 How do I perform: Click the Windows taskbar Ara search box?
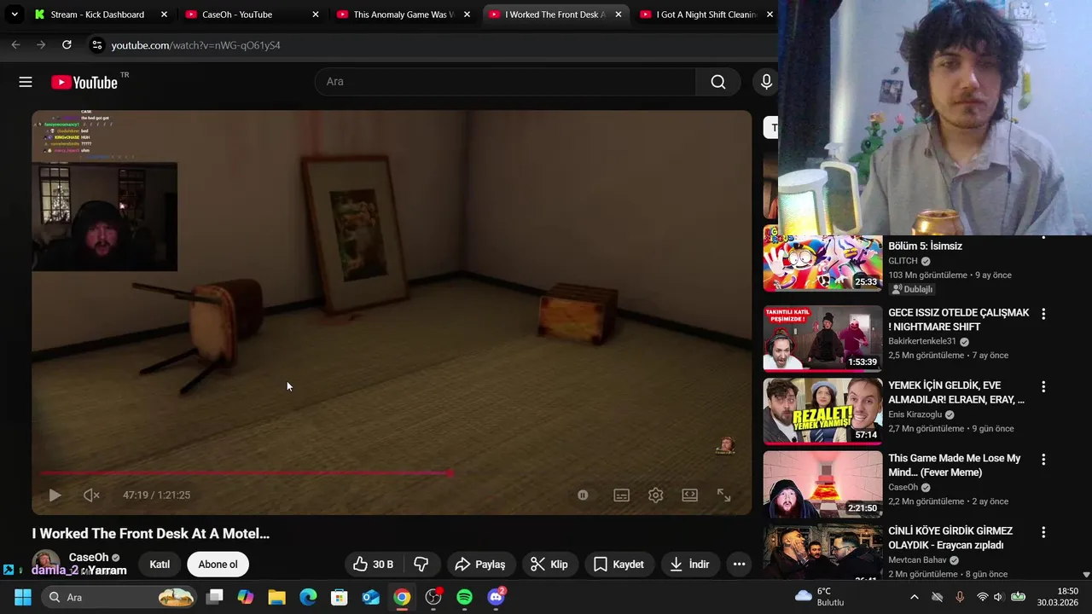120,597
